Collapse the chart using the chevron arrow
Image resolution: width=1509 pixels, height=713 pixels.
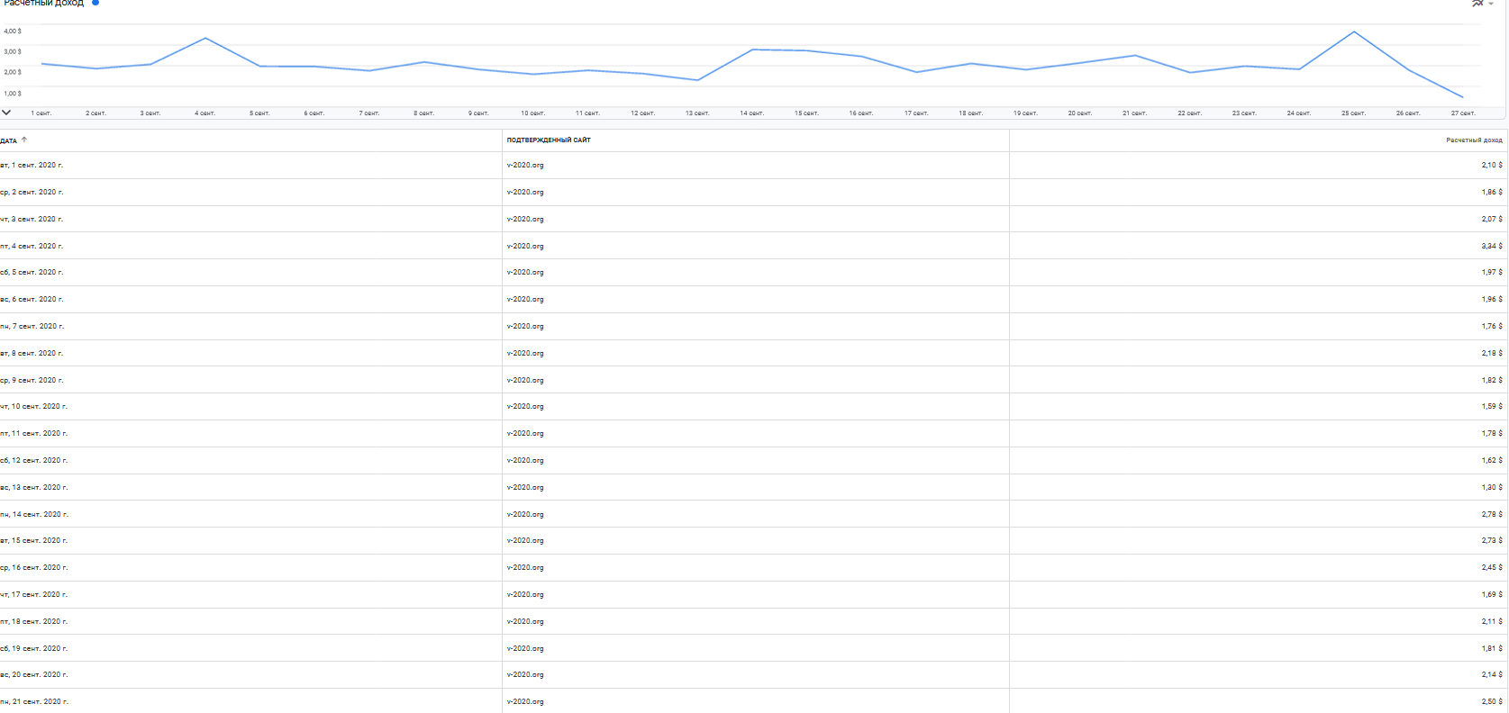pyautogui.click(x=6, y=113)
